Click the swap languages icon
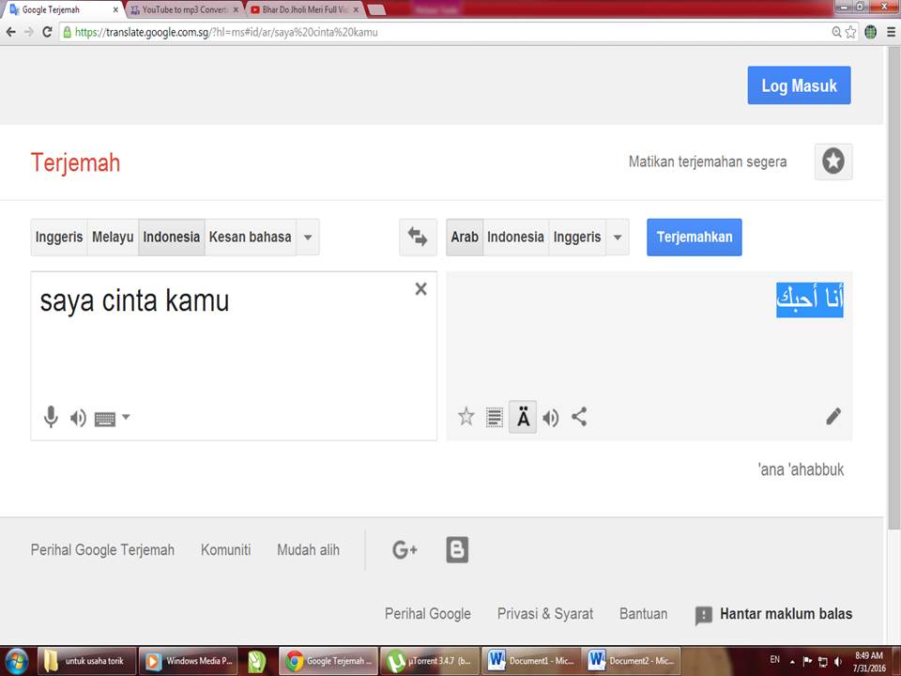 pyautogui.click(x=418, y=237)
